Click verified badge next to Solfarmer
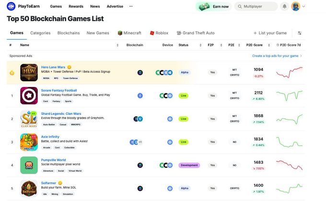326x201 pixels. pyautogui.click(x=60, y=183)
